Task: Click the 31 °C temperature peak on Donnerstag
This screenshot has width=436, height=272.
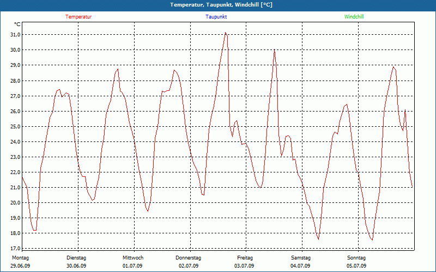Action: pyautogui.click(x=226, y=33)
